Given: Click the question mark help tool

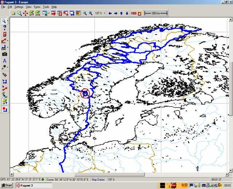Looking at the screenshot, I should (4, 27).
